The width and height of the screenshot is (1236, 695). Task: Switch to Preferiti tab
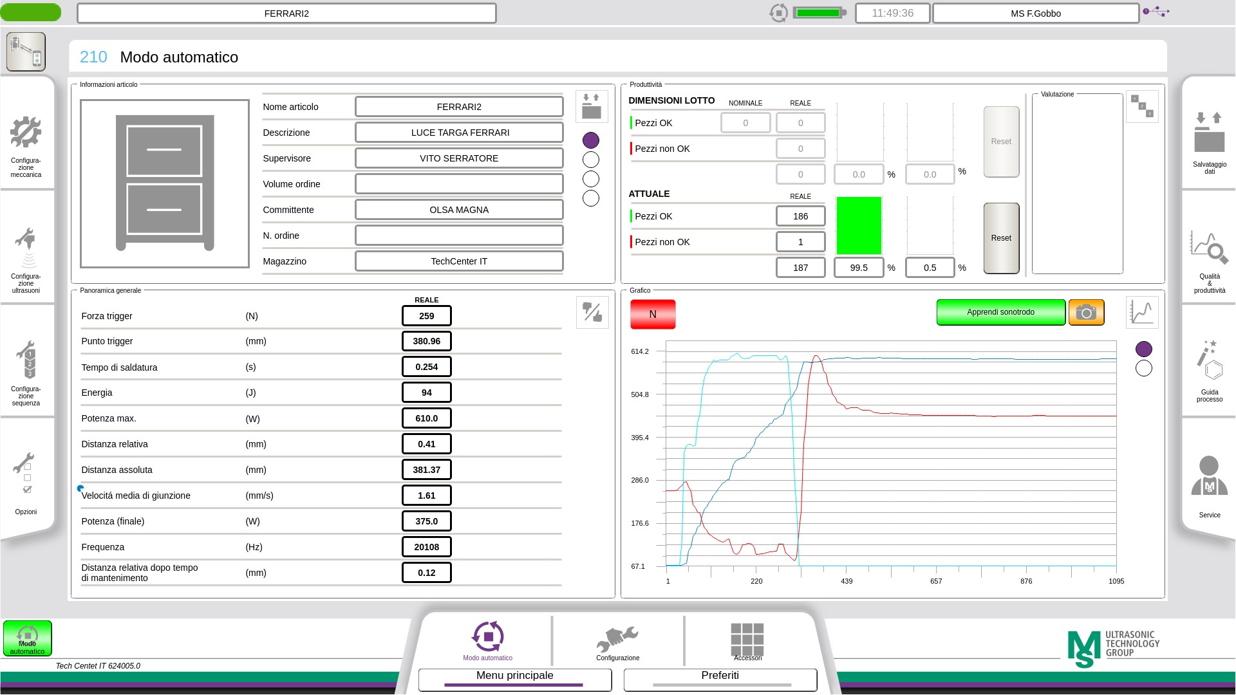720,679
